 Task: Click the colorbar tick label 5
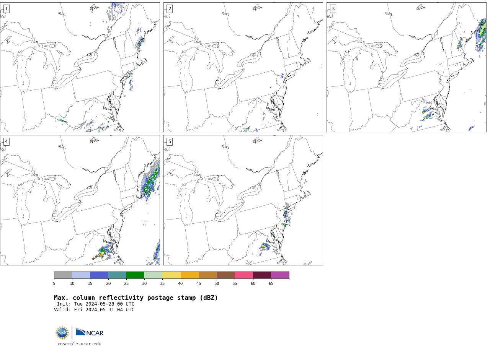click(x=54, y=283)
